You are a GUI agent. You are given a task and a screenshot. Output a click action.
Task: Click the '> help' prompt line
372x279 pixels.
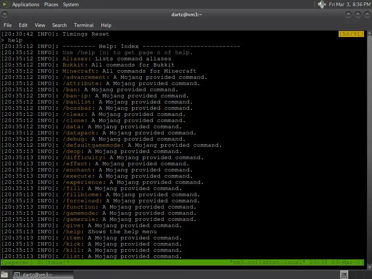(x=12, y=40)
